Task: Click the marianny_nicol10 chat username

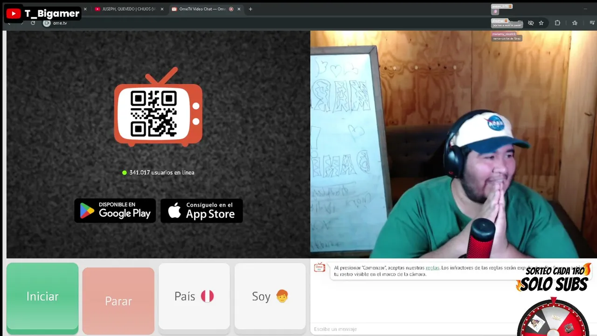Action: [504, 34]
